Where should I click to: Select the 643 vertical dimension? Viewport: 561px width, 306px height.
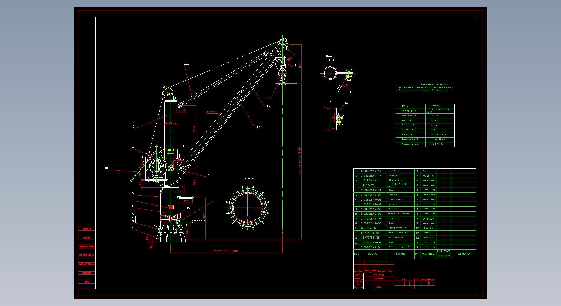click(x=194, y=183)
